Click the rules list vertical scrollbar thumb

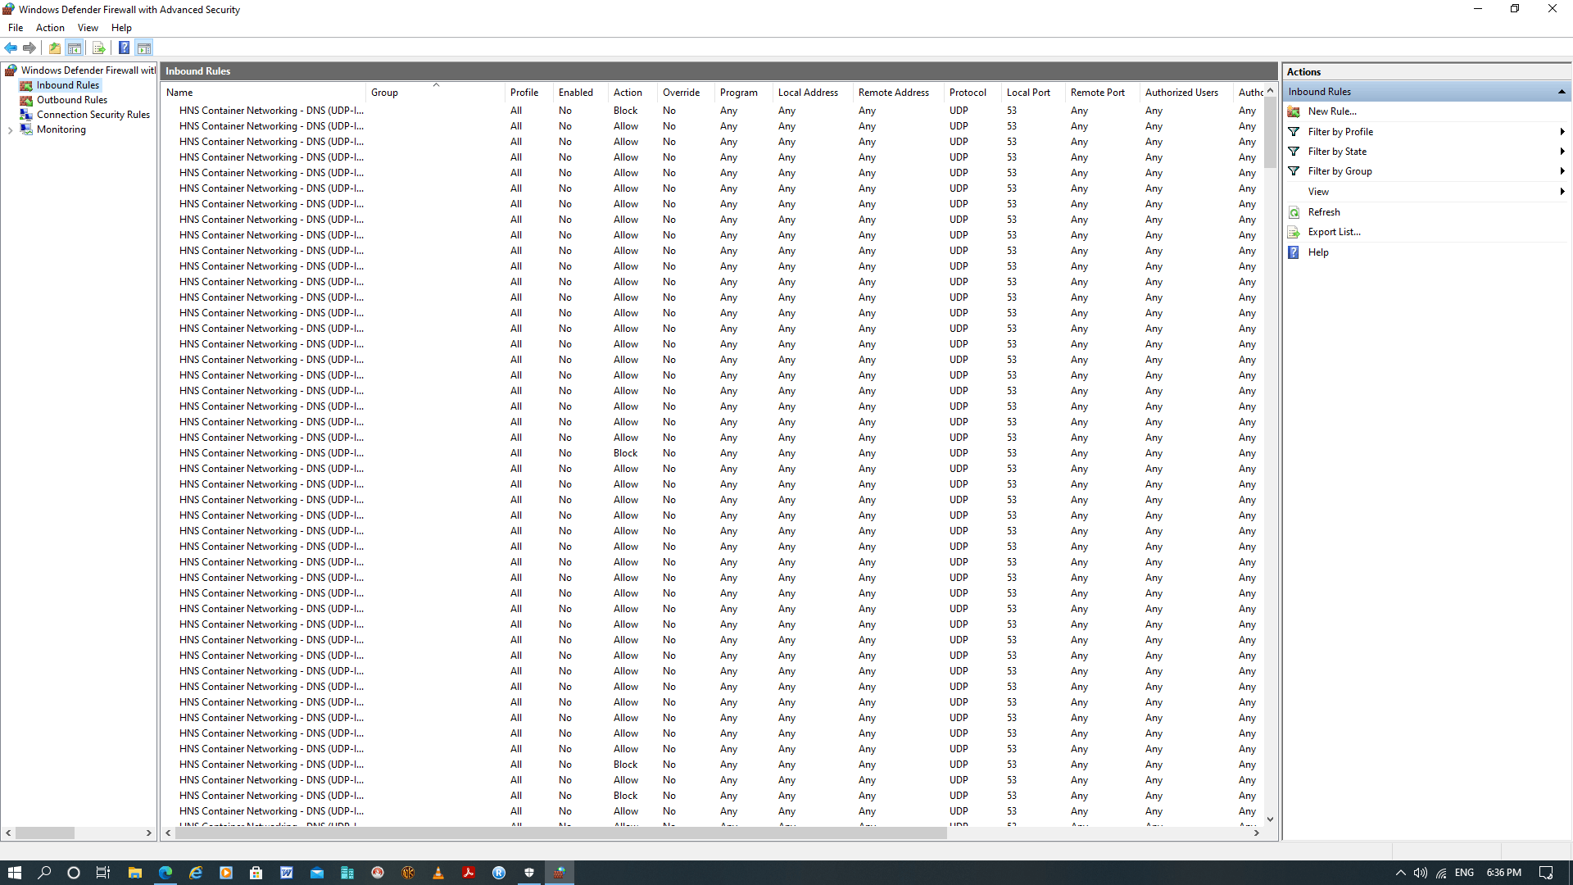(1270, 131)
